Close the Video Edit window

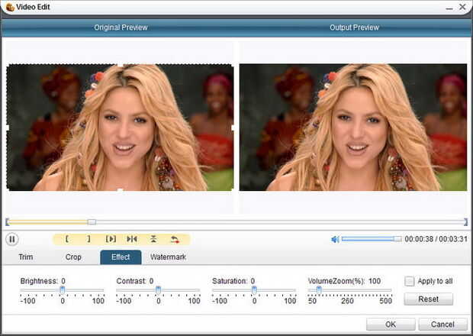coord(462,7)
